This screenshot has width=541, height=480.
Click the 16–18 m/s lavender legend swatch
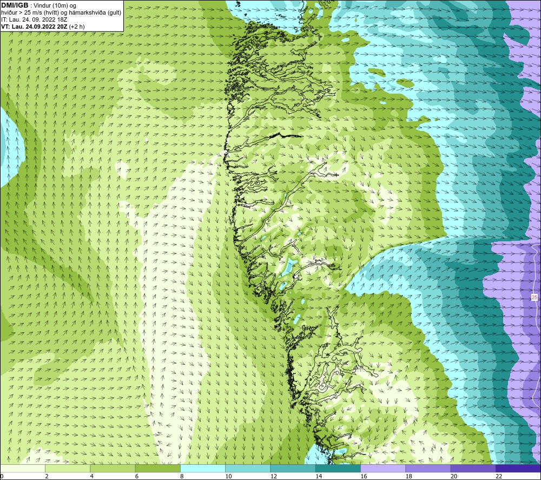[x=383, y=468]
